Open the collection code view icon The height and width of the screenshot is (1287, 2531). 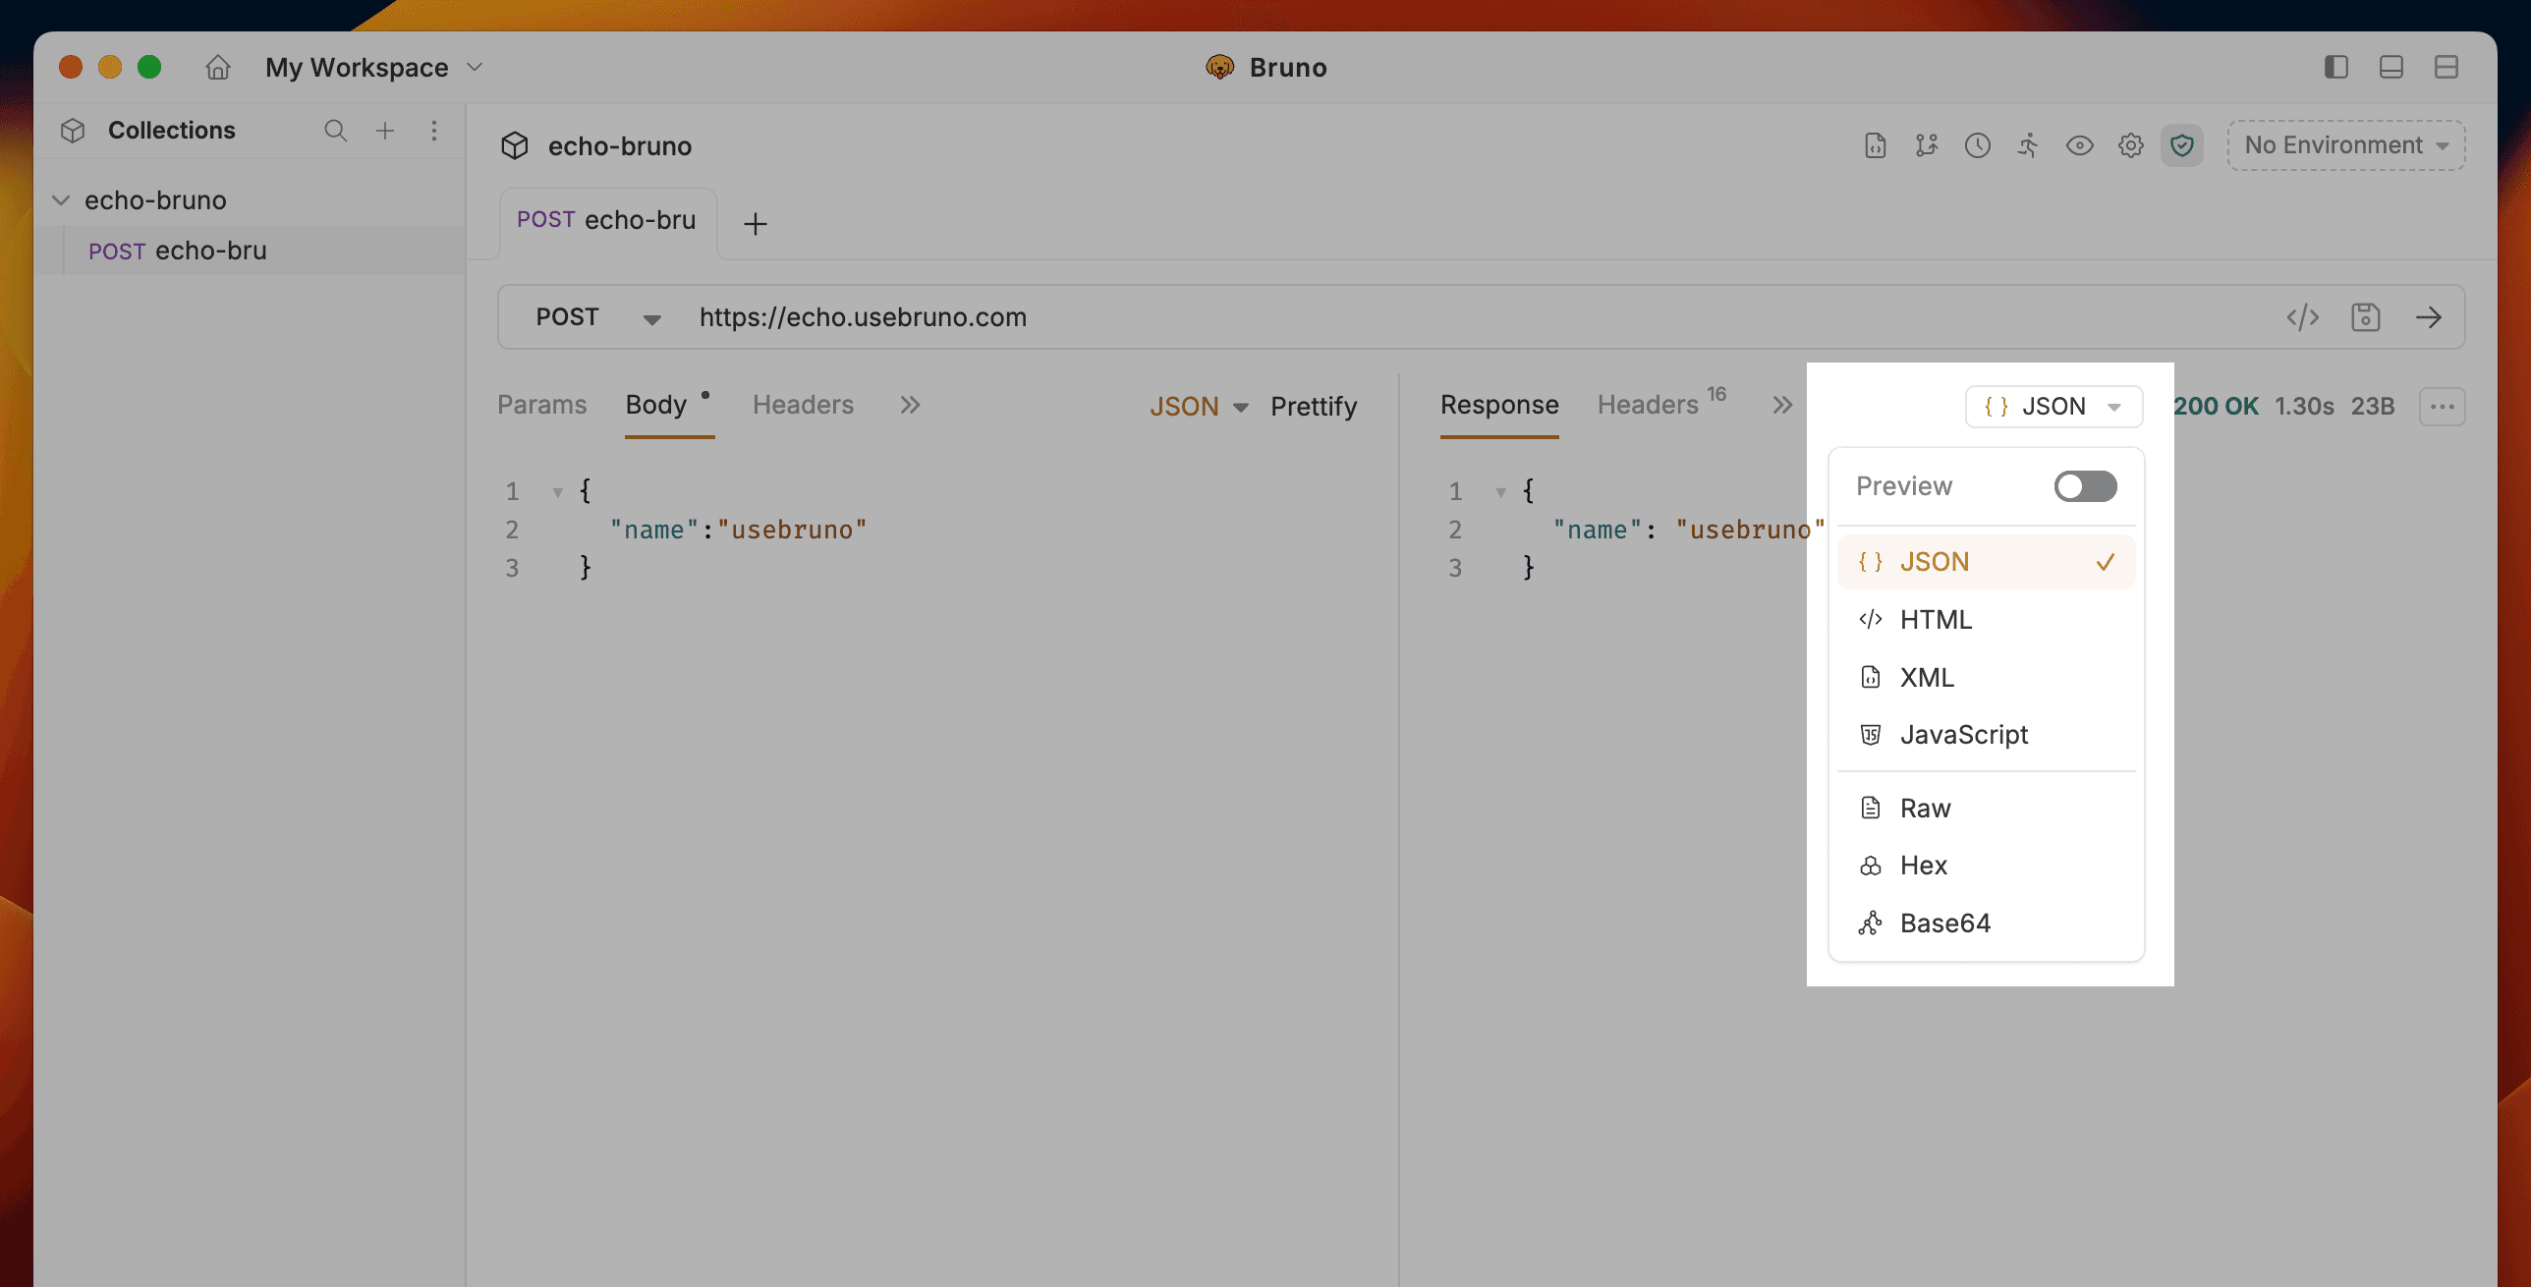(x=1875, y=145)
